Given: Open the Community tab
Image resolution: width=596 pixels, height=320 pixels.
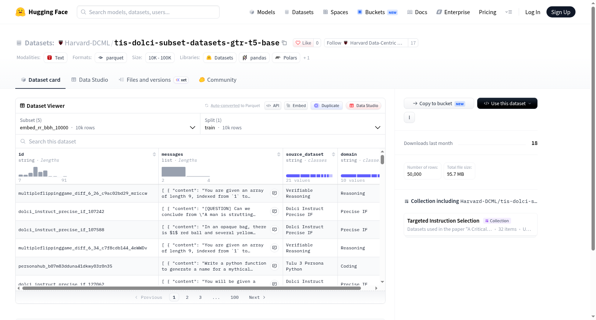Looking at the screenshot, I should tap(218, 80).
